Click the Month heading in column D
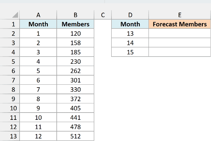This screenshot has height=141, width=211. point(130,24)
